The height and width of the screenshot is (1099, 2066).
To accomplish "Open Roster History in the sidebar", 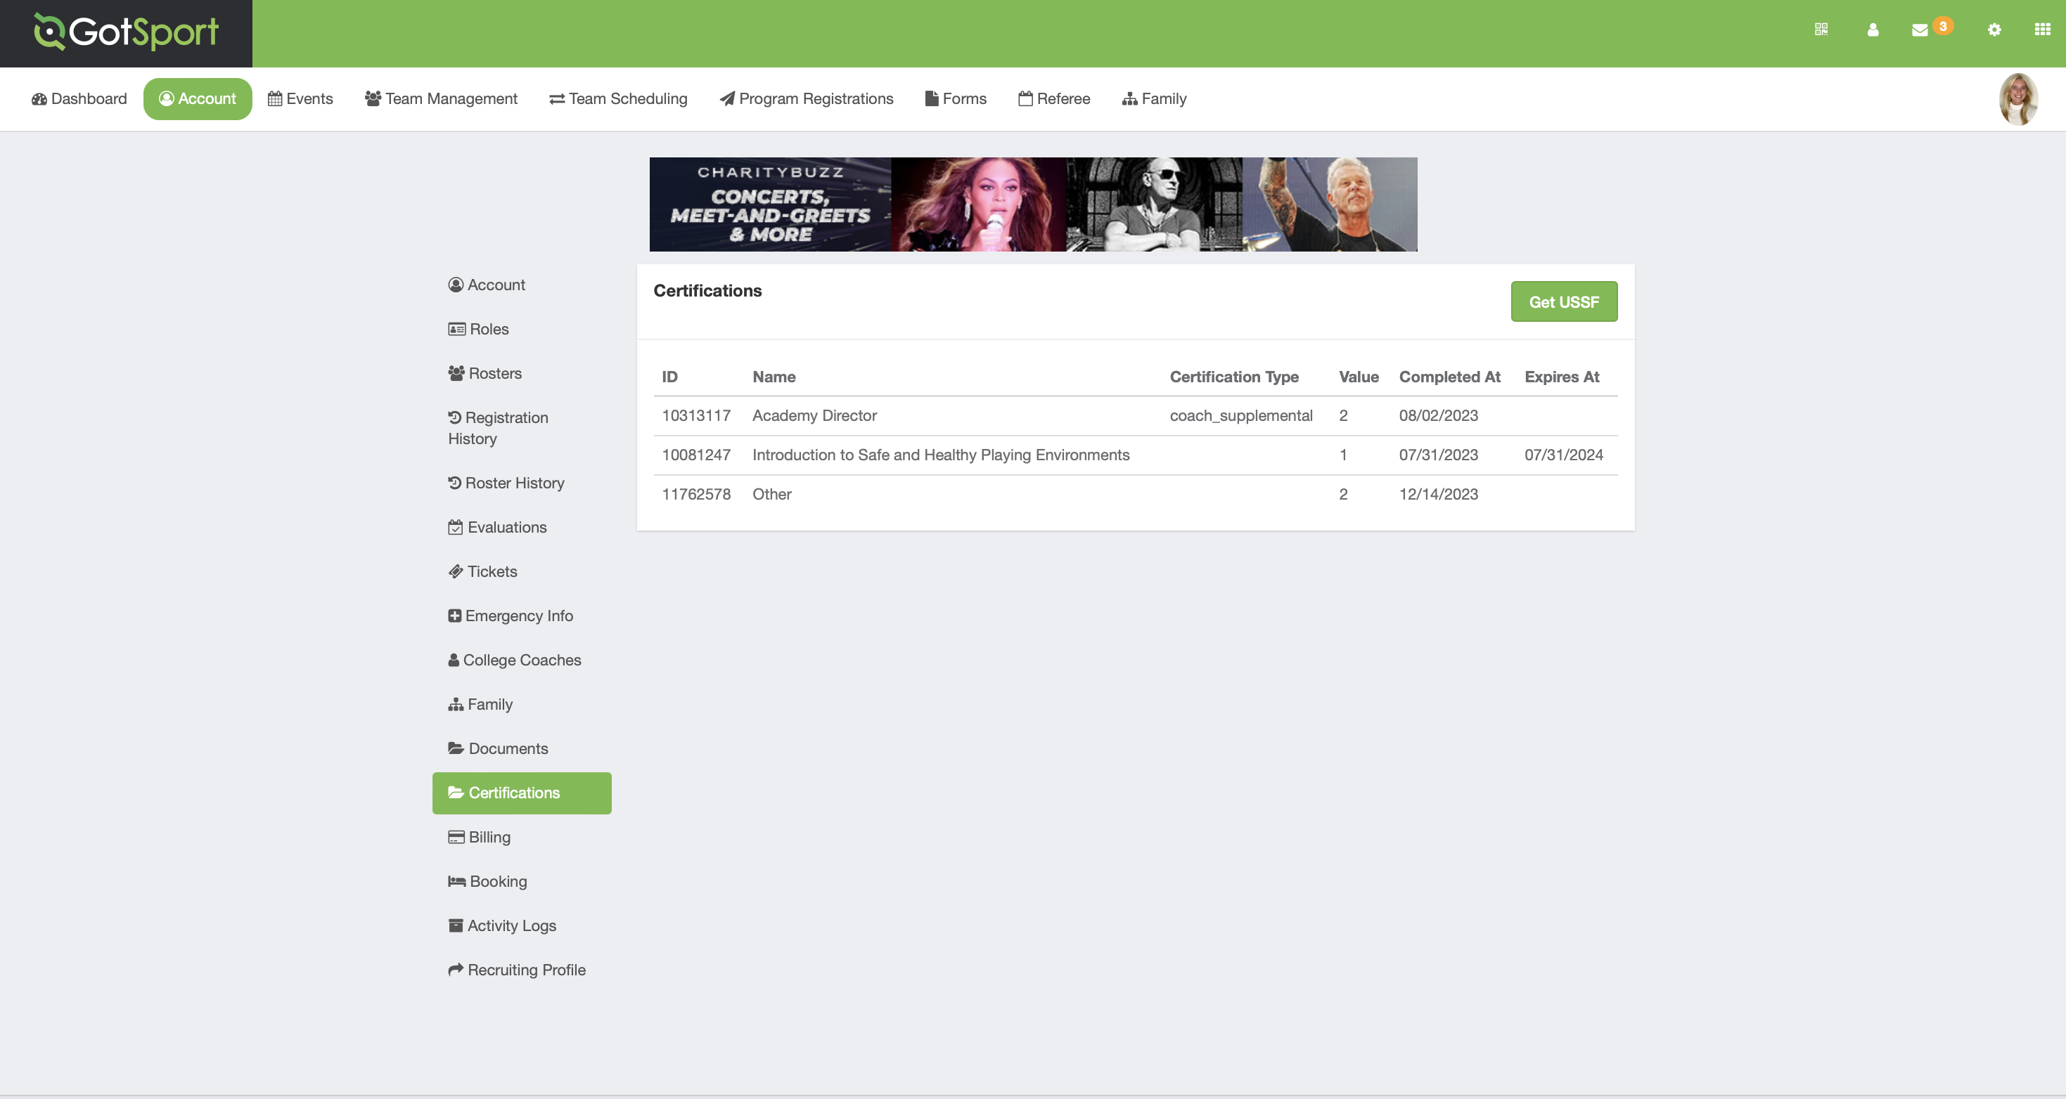I will (x=521, y=483).
